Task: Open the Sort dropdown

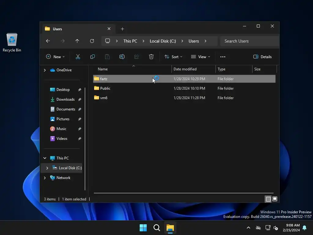Action: tap(173, 57)
